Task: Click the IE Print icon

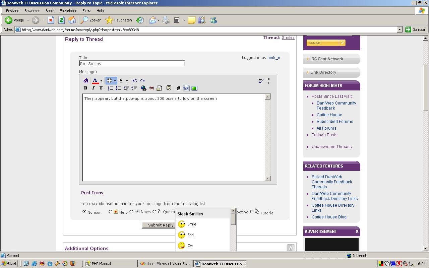Action: click(166, 20)
